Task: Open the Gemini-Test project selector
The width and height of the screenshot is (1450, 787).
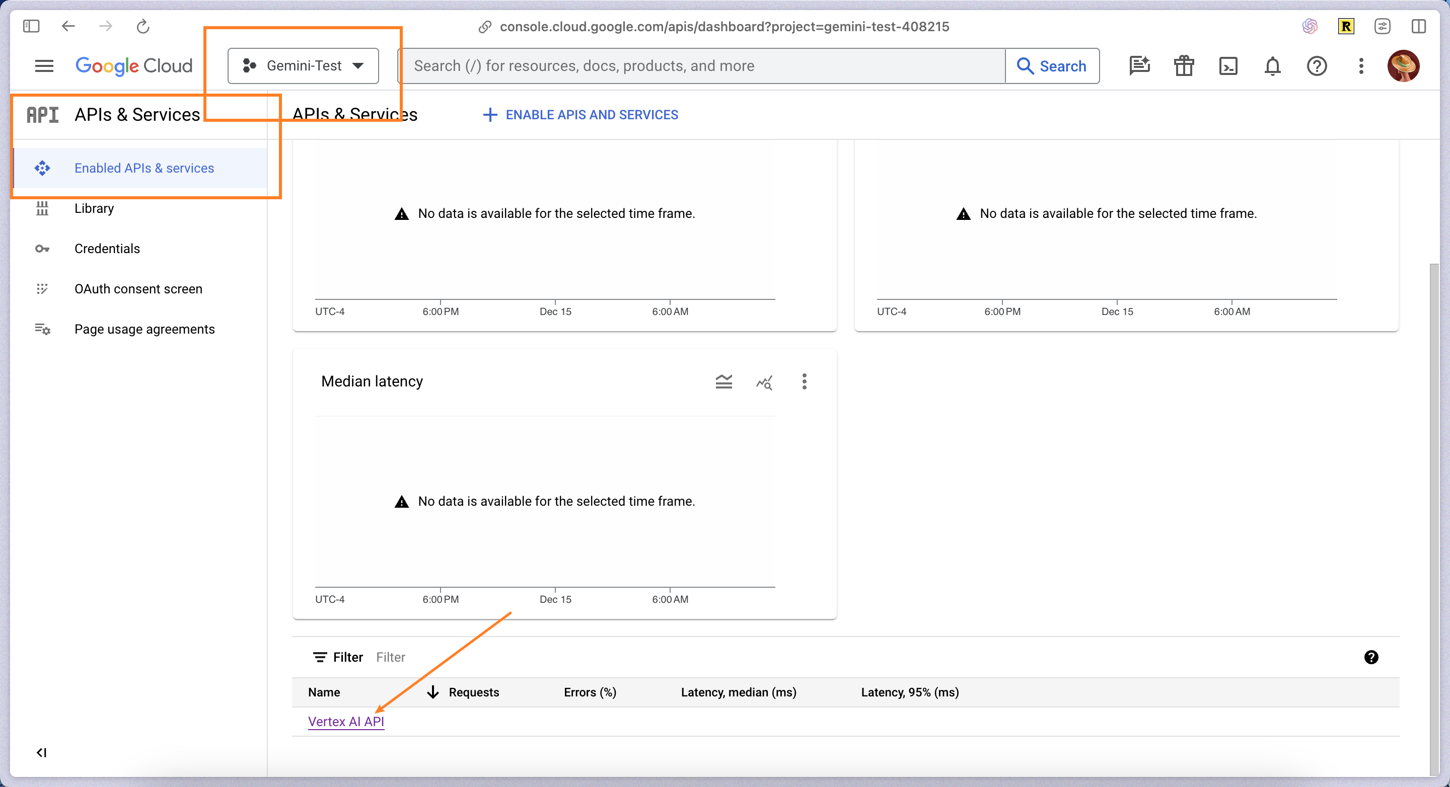Action: [303, 66]
